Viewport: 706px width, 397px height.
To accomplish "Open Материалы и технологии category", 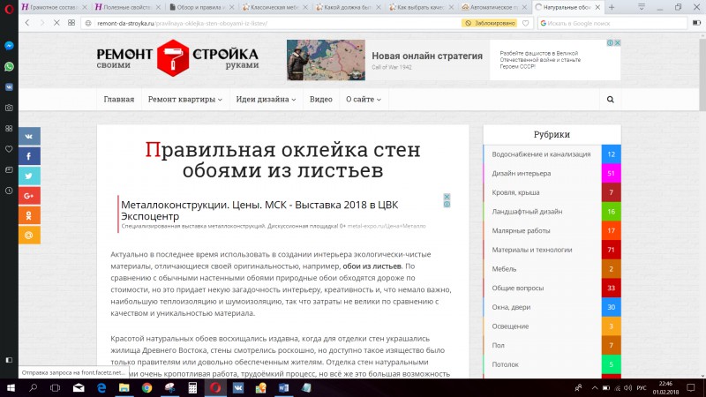I will coord(532,250).
